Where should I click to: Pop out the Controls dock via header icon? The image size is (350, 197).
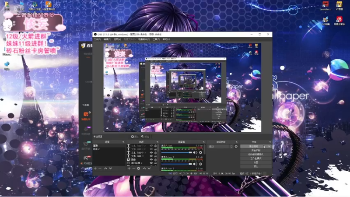[270, 142]
